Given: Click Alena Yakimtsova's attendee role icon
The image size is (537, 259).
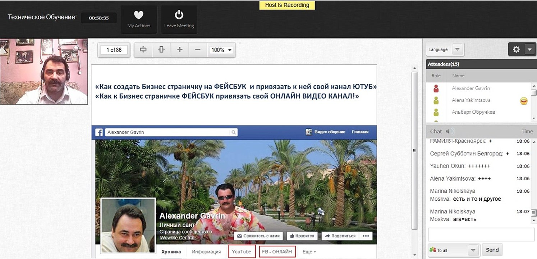Looking at the screenshot, I should point(436,100).
